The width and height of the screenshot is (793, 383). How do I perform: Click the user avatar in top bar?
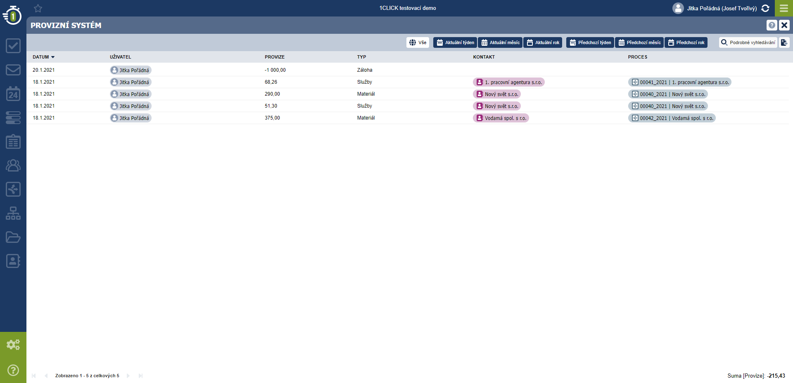(678, 8)
